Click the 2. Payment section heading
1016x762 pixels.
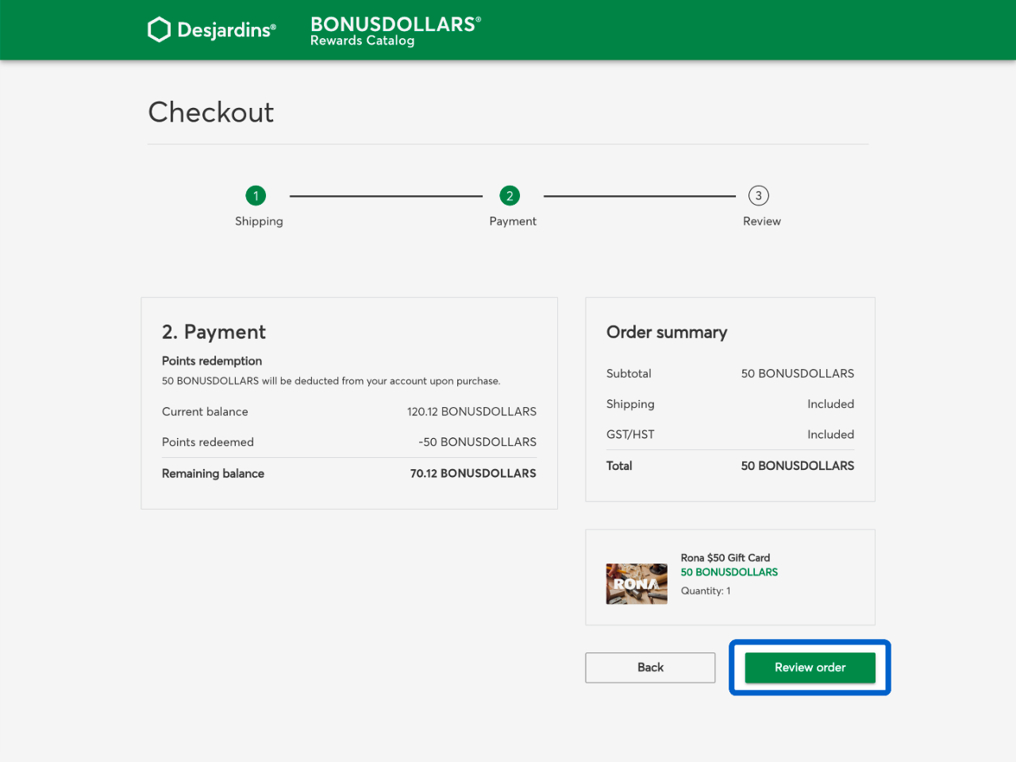point(214,332)
